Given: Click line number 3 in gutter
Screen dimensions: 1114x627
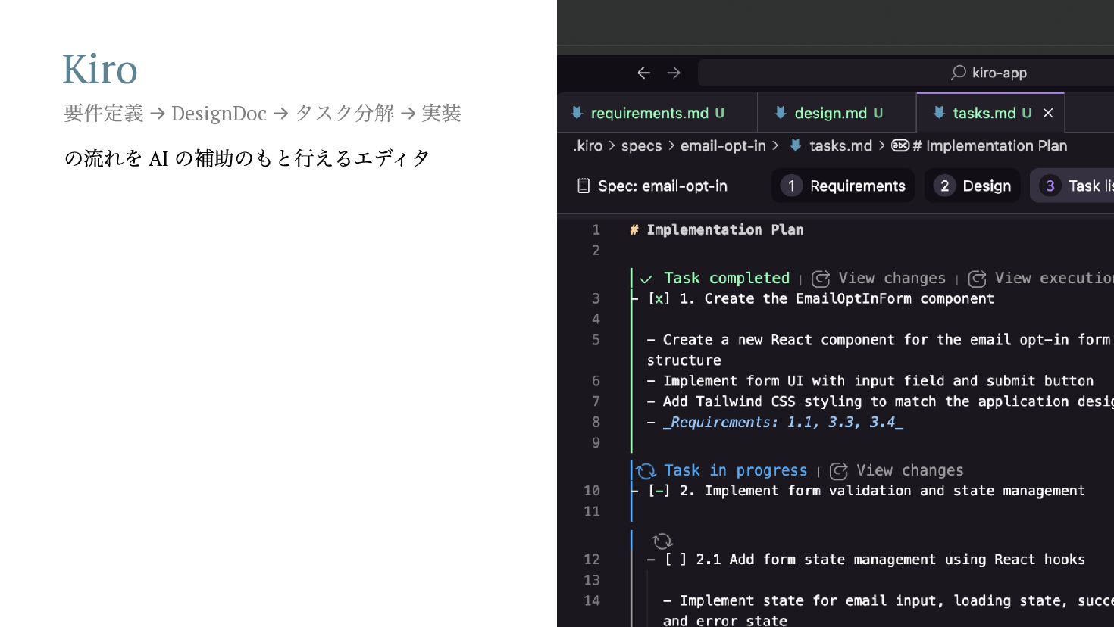Looking at the screenshot, I should (x=596, y=298).
